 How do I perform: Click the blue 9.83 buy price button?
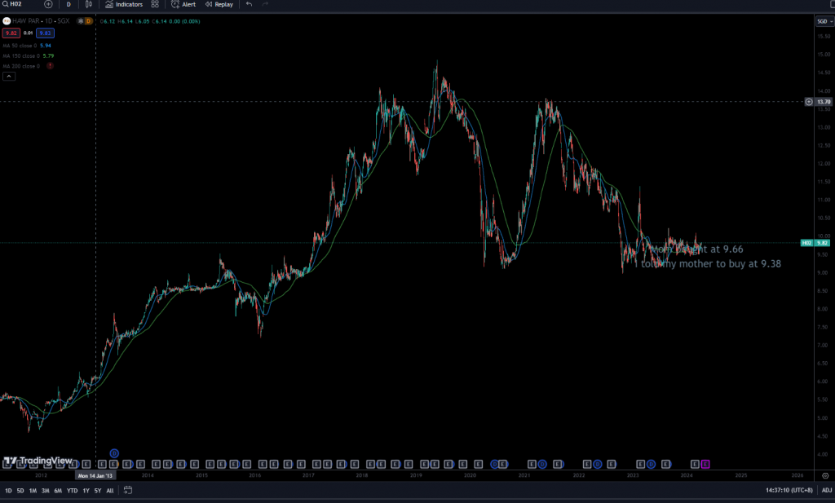[46, 33]
